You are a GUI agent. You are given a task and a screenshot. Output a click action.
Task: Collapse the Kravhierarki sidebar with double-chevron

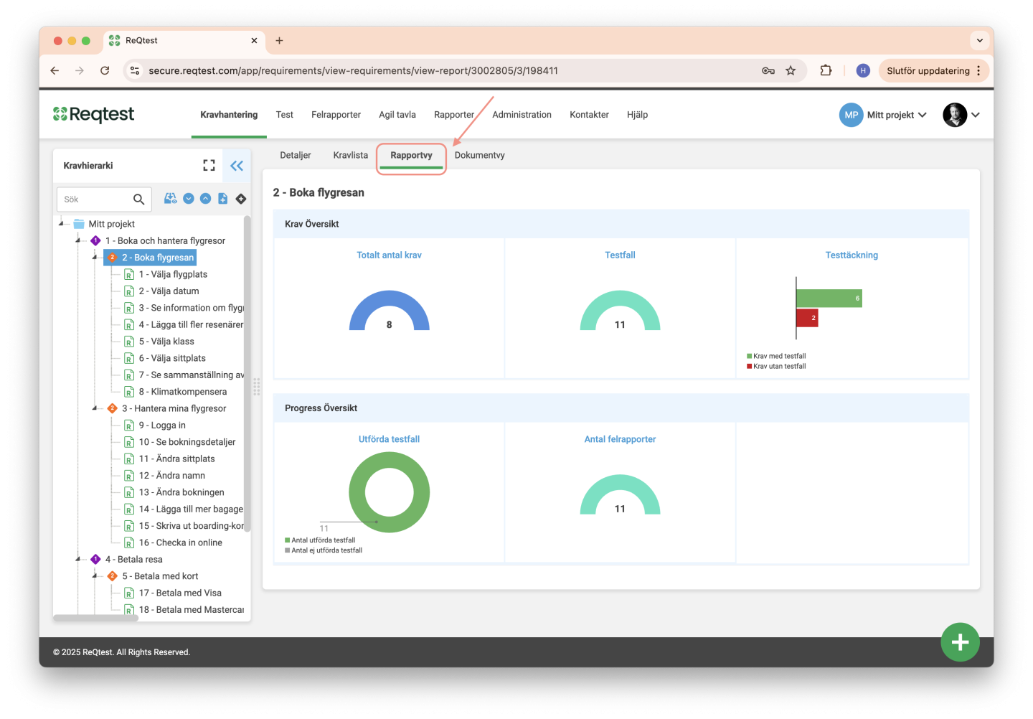tap(237, 166)
